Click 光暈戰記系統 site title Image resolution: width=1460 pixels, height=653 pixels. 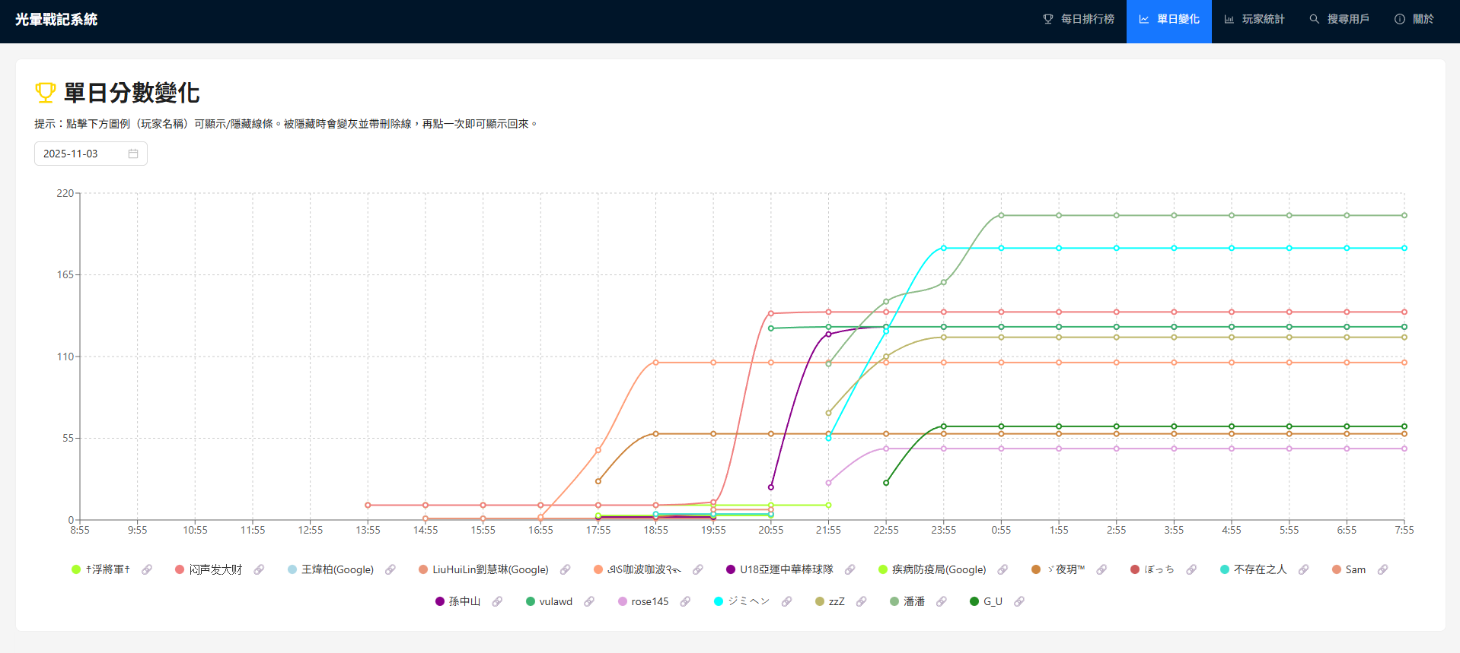point(56,20)
